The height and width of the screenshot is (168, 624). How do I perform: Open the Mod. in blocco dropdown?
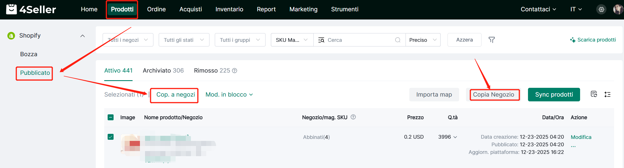pos(229,95)
